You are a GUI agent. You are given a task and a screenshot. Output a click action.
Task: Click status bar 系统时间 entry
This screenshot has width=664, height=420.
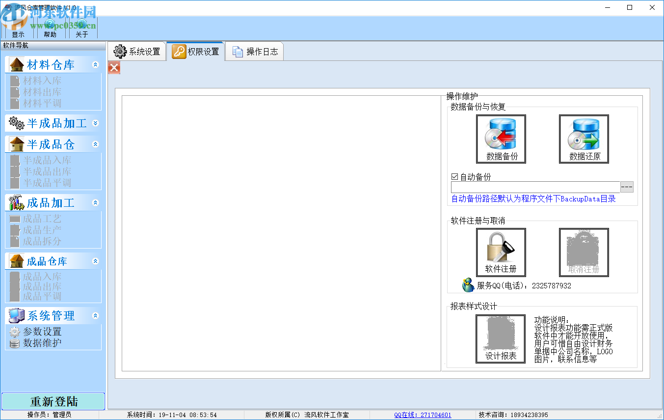pos(172,415)
